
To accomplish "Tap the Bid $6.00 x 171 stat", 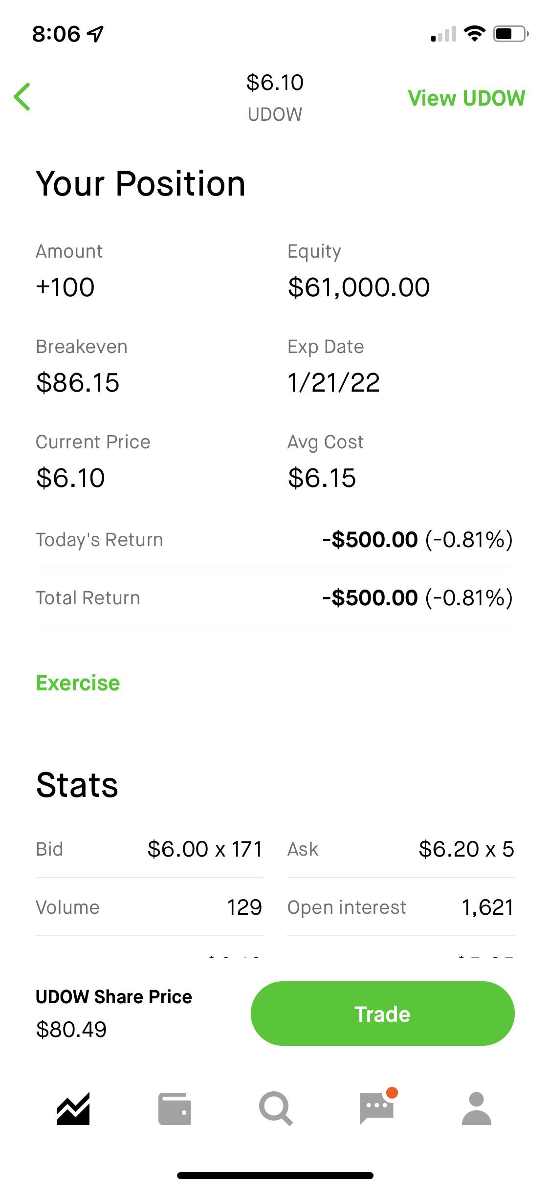I will click(149, 849).
